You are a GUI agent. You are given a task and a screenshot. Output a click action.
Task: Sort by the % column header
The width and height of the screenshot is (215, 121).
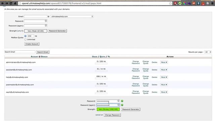(x=109, y=56)
